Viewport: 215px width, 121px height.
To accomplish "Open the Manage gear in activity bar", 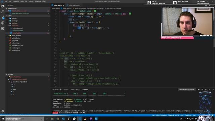I will (3, 111).
